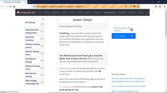Image resolution: width=167 pixels, height=93 pixels.
Task: Open the Myers Briggs Personality Test ad link
Action: coord(32,82)
